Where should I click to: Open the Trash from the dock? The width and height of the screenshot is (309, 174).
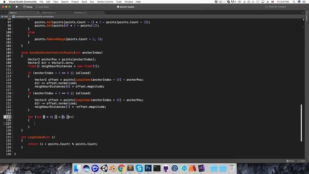click(232, 168)
